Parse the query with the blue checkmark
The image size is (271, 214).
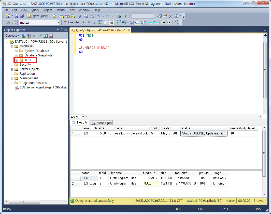click(x=95, y=22)
